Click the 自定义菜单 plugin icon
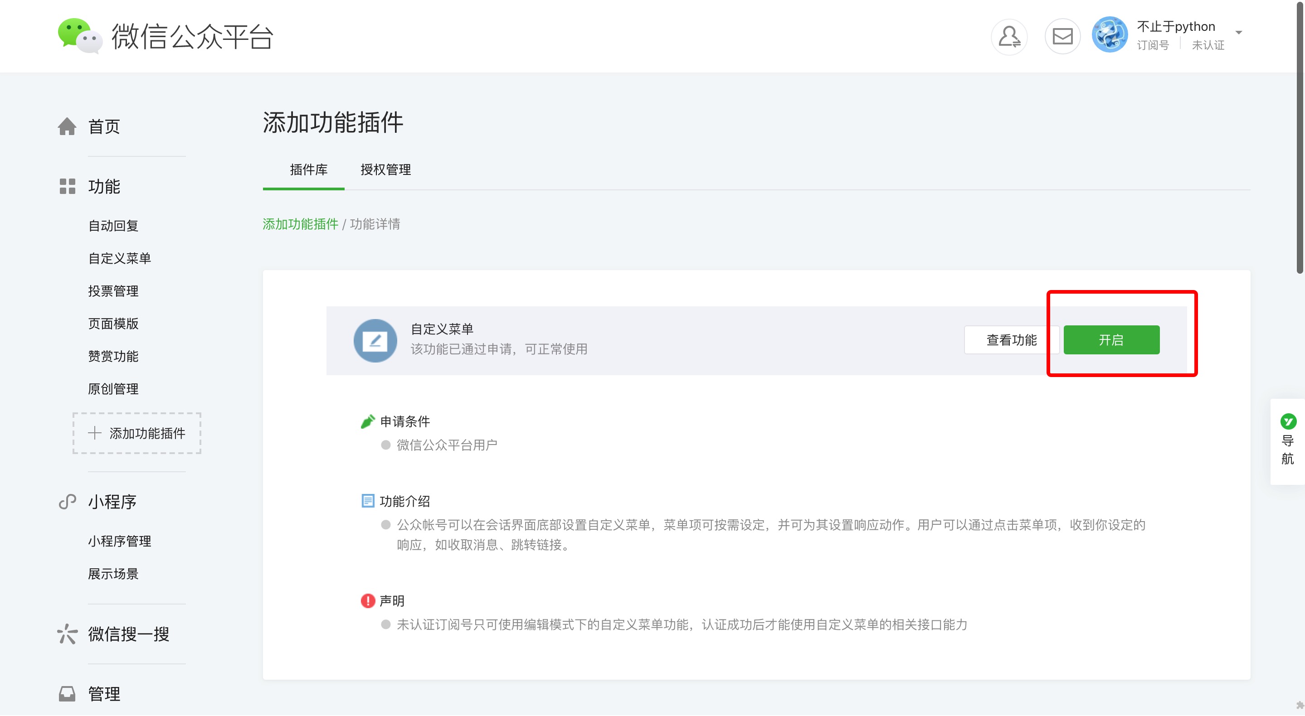1305x716 pixels. click(375, 340)
